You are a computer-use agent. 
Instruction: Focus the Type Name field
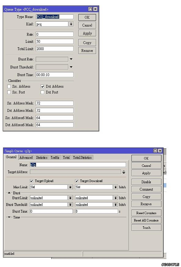tap(55, 17)
